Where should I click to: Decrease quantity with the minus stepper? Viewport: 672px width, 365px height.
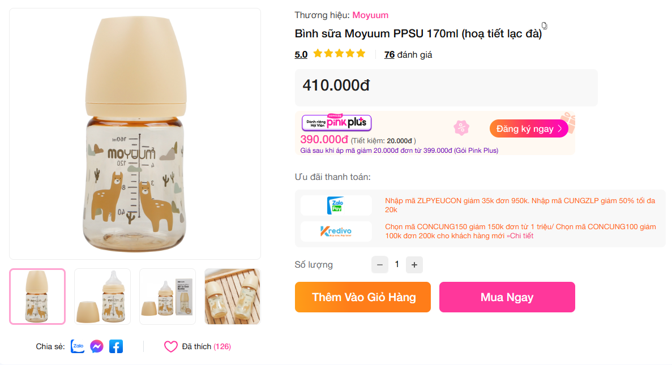(380, 264)
